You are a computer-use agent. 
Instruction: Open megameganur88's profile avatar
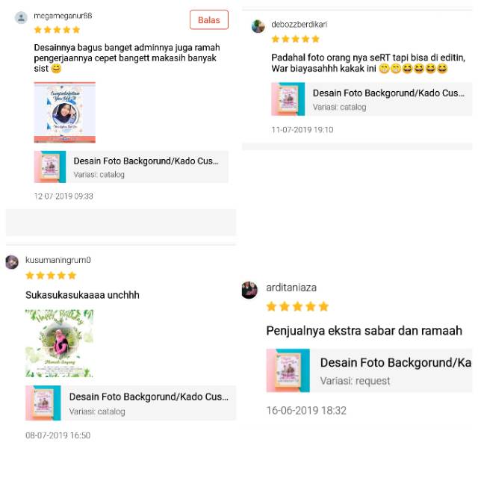[x=21, y=17]
